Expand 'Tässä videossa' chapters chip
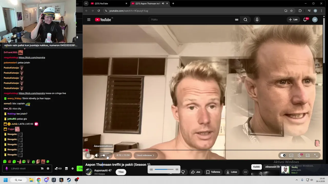Viewport: 328px width, 184px height. point(145,155)
